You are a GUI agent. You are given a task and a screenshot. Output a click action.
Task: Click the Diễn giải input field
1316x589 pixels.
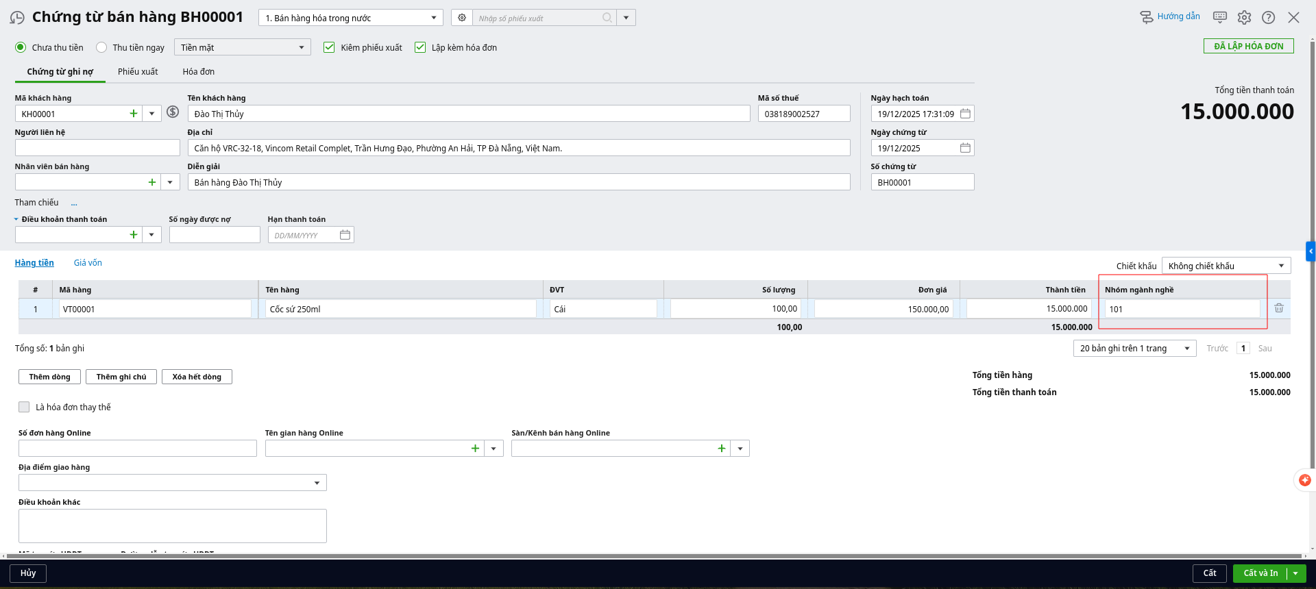click(518, 182)
